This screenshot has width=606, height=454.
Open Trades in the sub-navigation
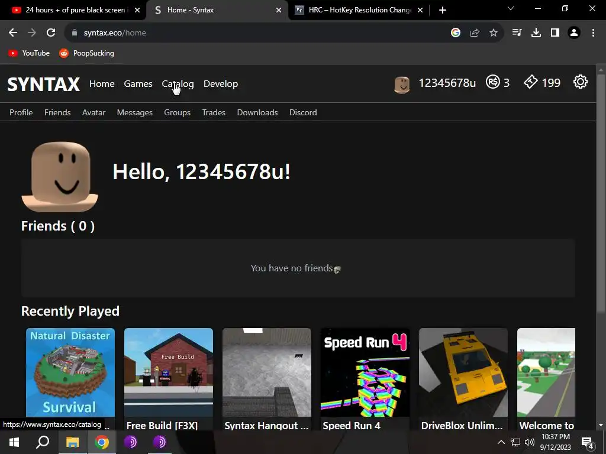click(213, 112)
